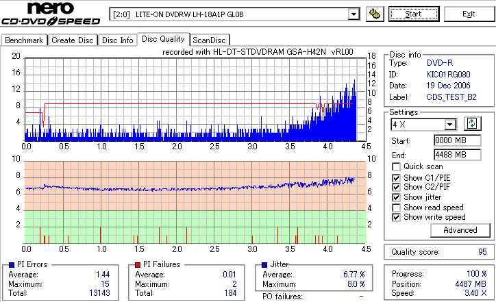Switch to the ScanDisc tab
Screen dimensions: 496x302
(x=209, y=40)
